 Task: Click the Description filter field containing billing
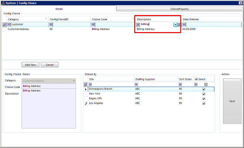[x=157, y=24]
